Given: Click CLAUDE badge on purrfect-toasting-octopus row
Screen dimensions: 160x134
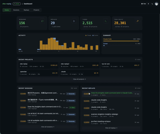Looking at the screenshot, I should click(x=86, y=122).
